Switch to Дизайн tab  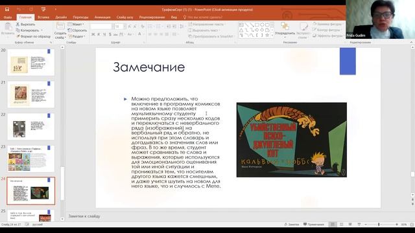(61, 17)
